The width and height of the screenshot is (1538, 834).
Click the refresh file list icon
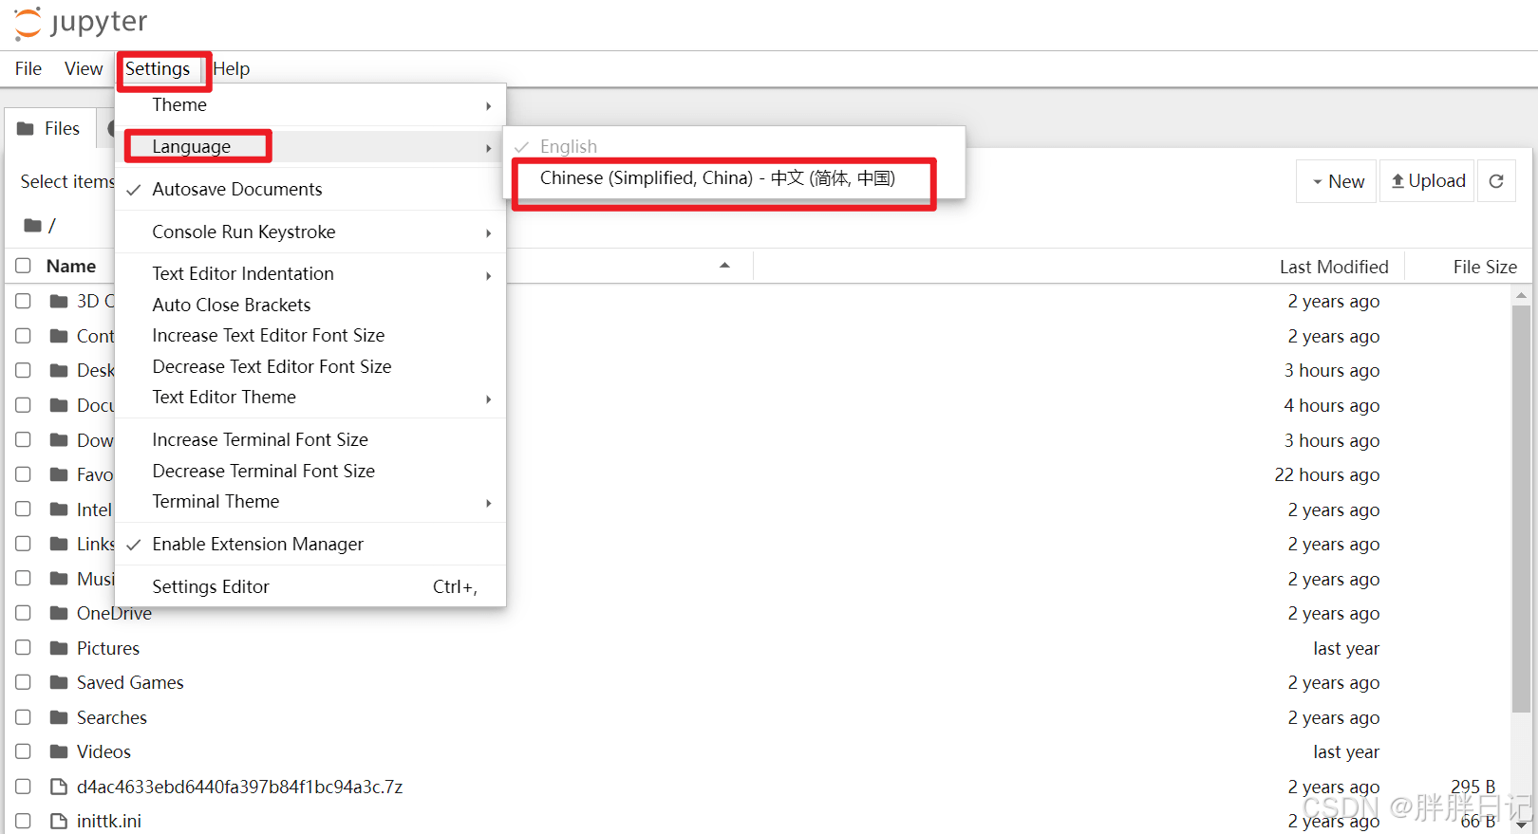[x=1496, y=181]
